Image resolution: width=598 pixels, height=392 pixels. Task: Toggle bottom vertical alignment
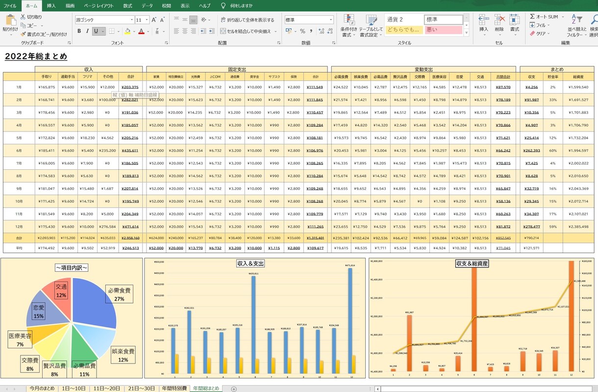(x=193, y=20)
